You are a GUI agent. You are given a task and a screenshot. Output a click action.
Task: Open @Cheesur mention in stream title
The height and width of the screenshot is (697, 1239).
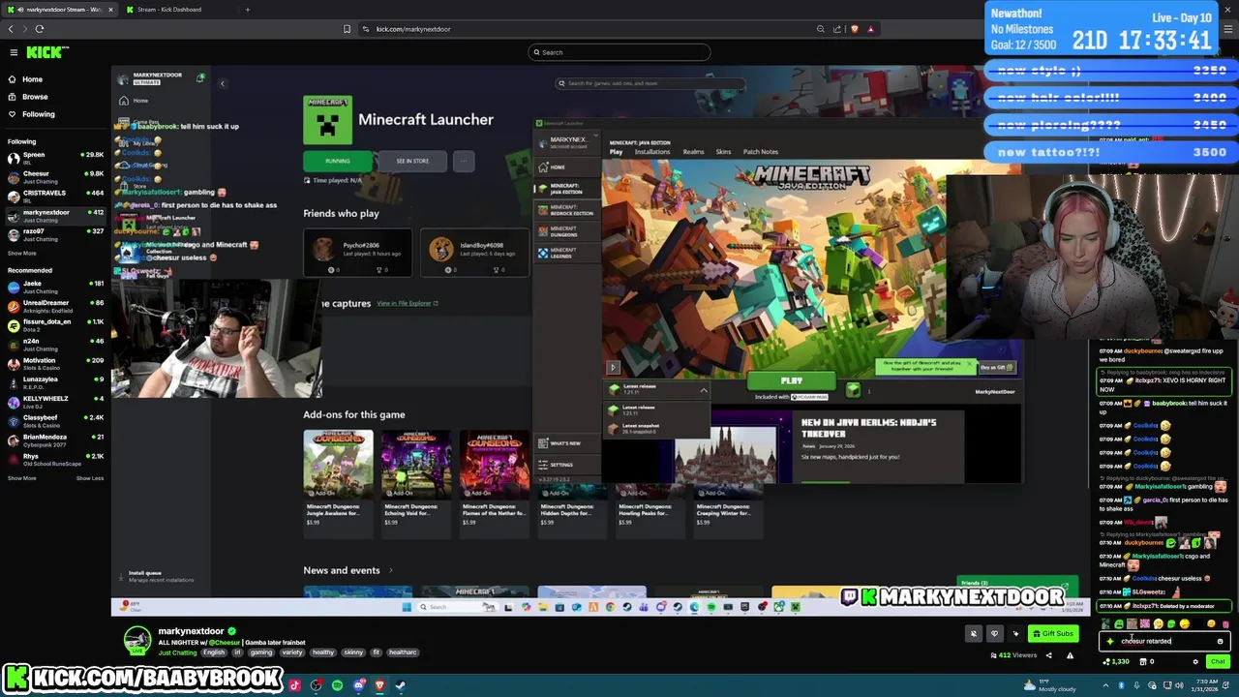tap(227, 643)
